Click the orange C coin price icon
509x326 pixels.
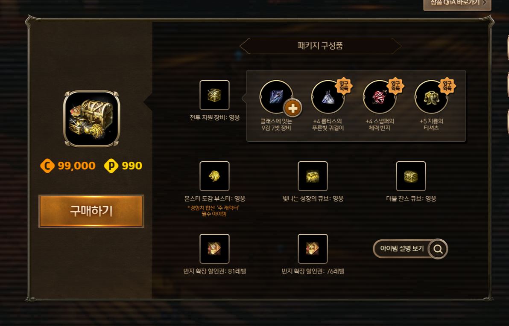pos(47,166)
